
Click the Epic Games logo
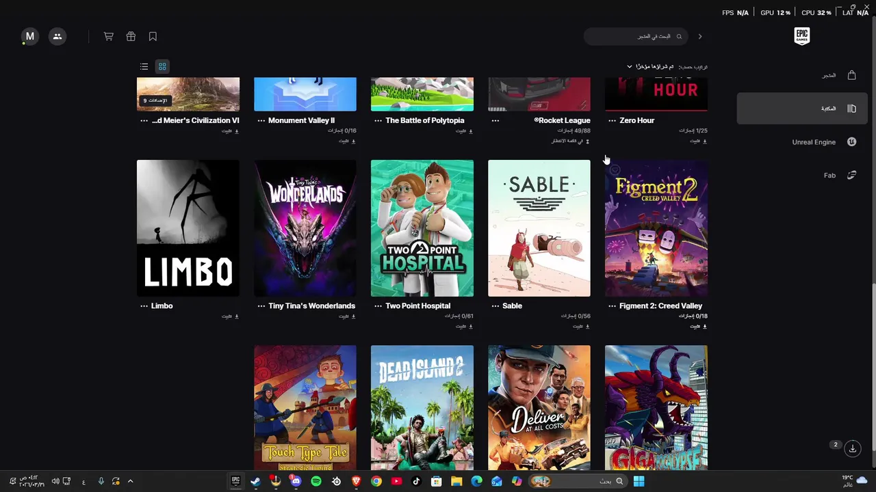pyautogui.click(x=802, y=36)
